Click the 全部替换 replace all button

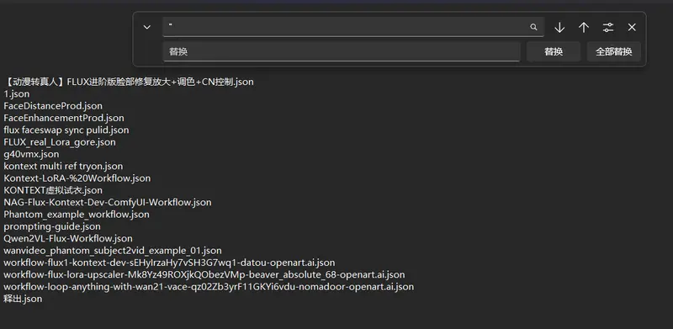coord(614,51)
